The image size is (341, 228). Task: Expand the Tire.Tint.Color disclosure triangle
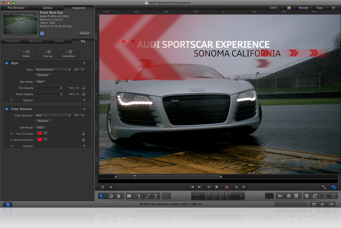click(12, 134)
